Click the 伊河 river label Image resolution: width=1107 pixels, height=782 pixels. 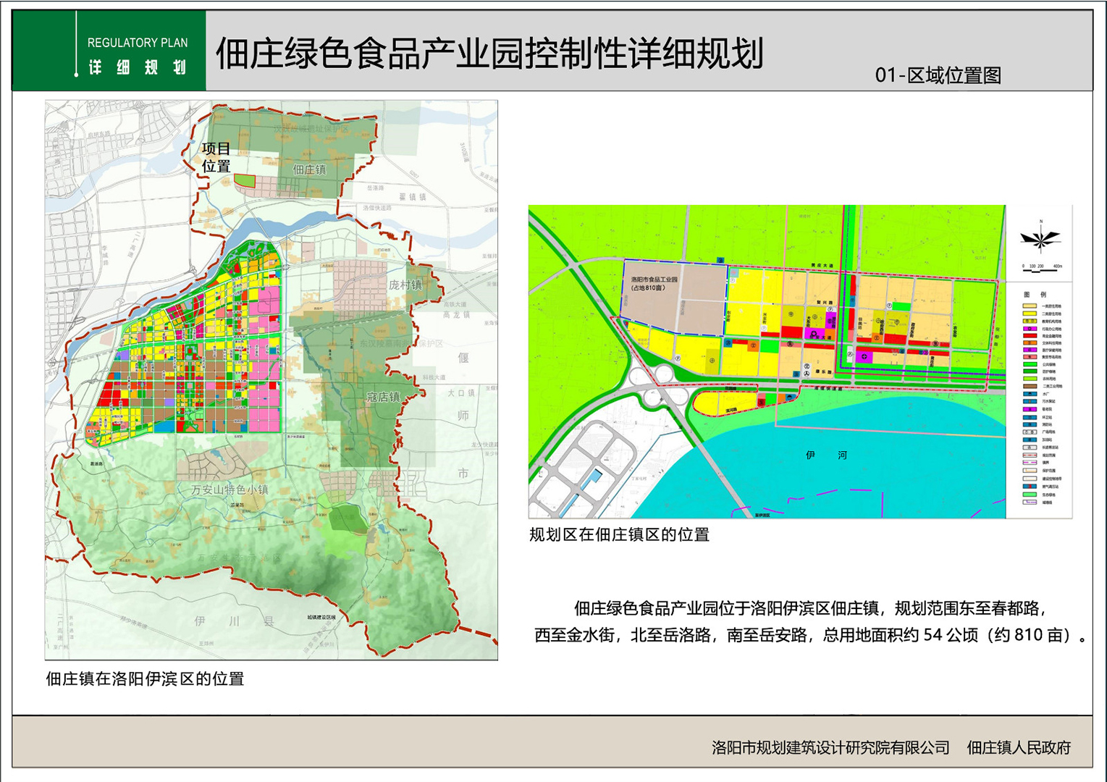click(x=826, y=455)
